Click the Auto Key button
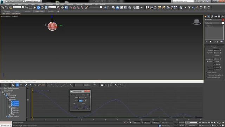This screenshot has width=225, height=127. [x=181, y=123]
